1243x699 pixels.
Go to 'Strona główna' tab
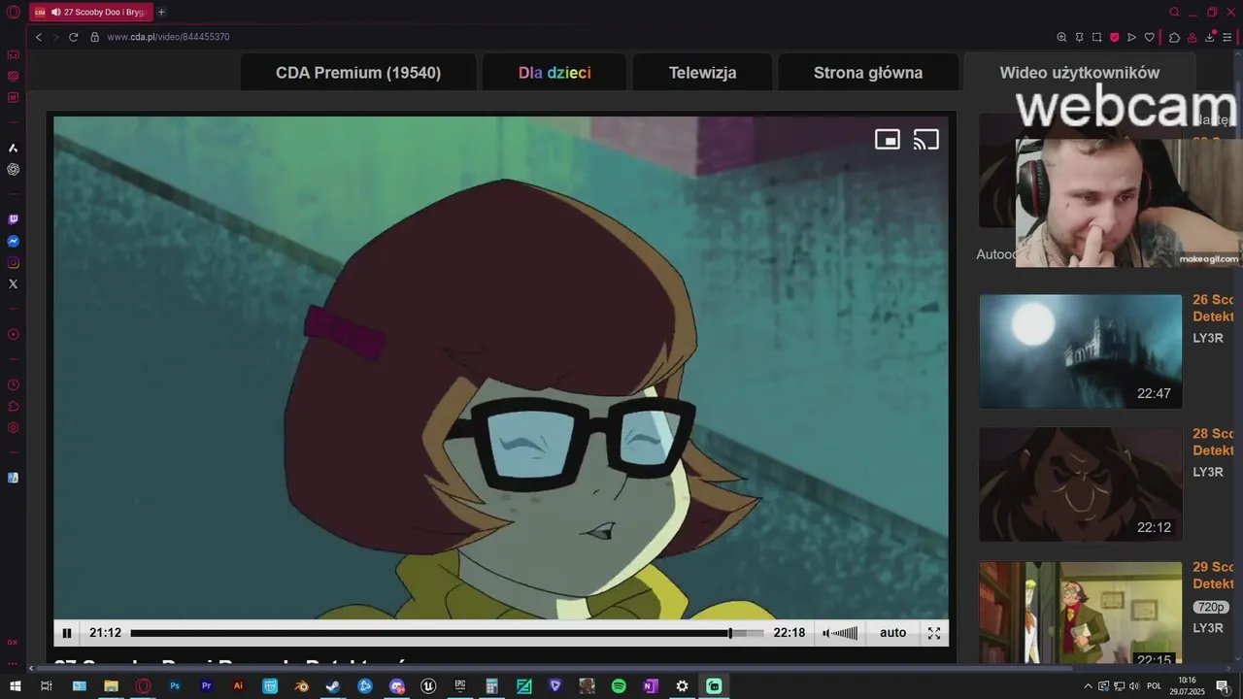point(868,73)
